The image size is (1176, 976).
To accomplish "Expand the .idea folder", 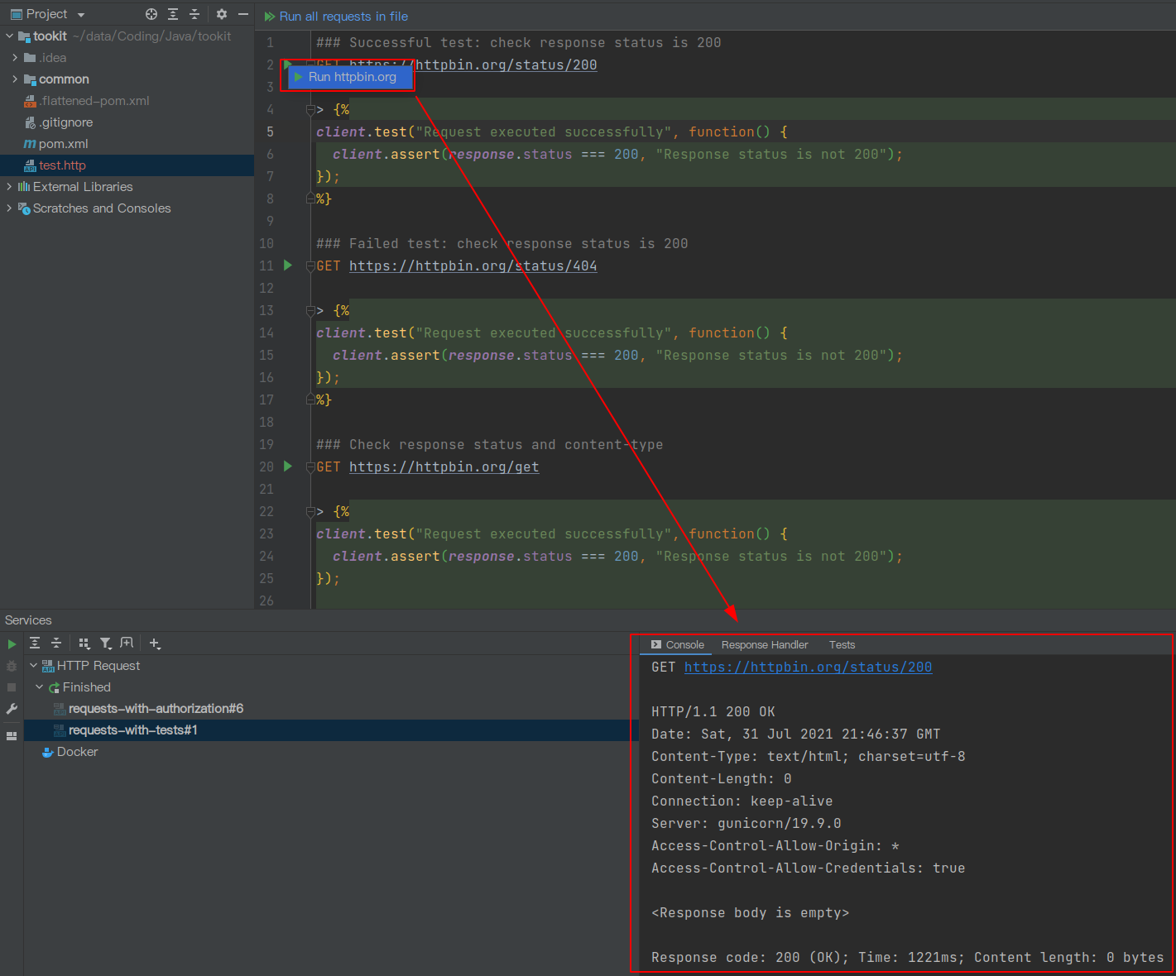I will (15, 58).
